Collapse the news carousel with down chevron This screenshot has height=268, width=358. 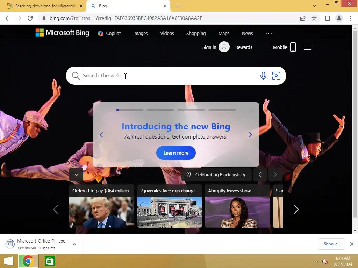click(76, 174)
